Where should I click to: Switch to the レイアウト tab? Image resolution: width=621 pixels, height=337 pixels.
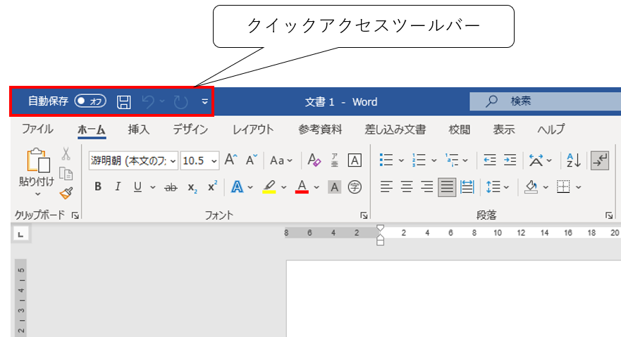tap(253, 129)
